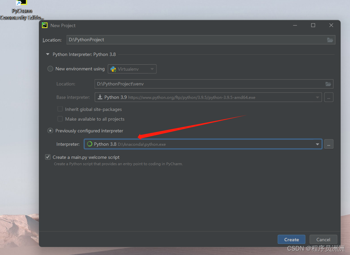Click the PyCharm logo in the title bar
Image resolution: width=350 pixels, height=255 pixels.
45,25
